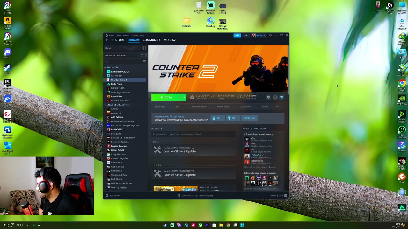
Task: Open the Steam menu
Action: tap(111, 35)
